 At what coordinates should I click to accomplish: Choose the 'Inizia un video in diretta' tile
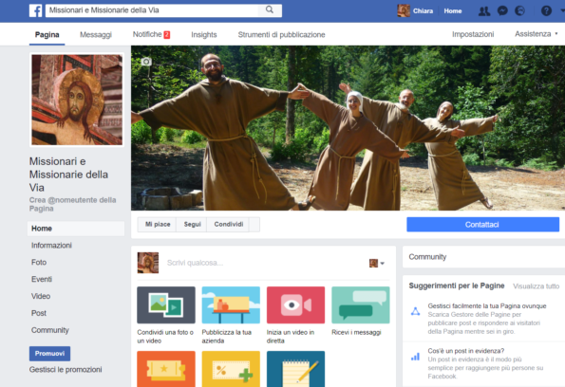click(295, 315)
